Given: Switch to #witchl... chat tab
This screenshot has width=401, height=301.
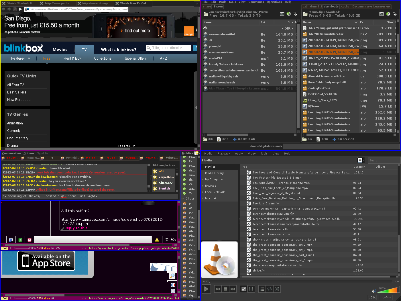Looking at the screenshot, I should [x=70, y=158].
